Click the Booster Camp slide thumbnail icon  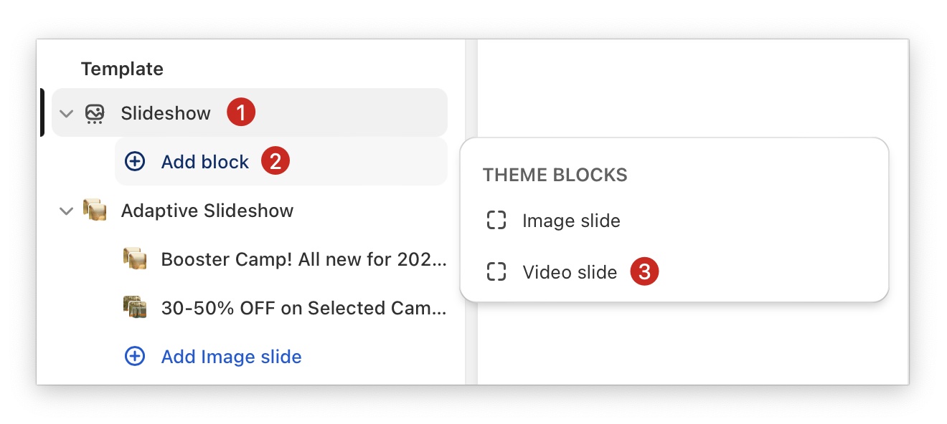click(x=135, y=259)
